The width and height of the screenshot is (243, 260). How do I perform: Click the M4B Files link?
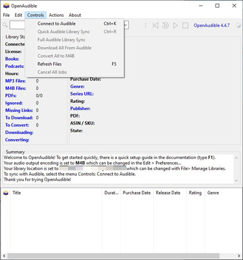16,88
